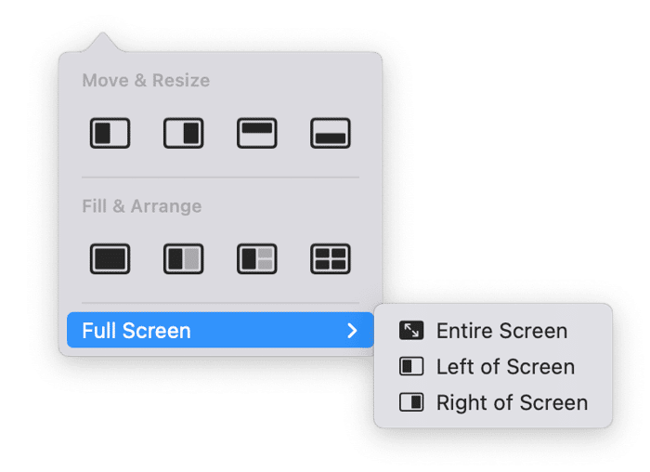Screen dimensions: 650x472
Task: Move window to right half
Action: coord(183,133)
